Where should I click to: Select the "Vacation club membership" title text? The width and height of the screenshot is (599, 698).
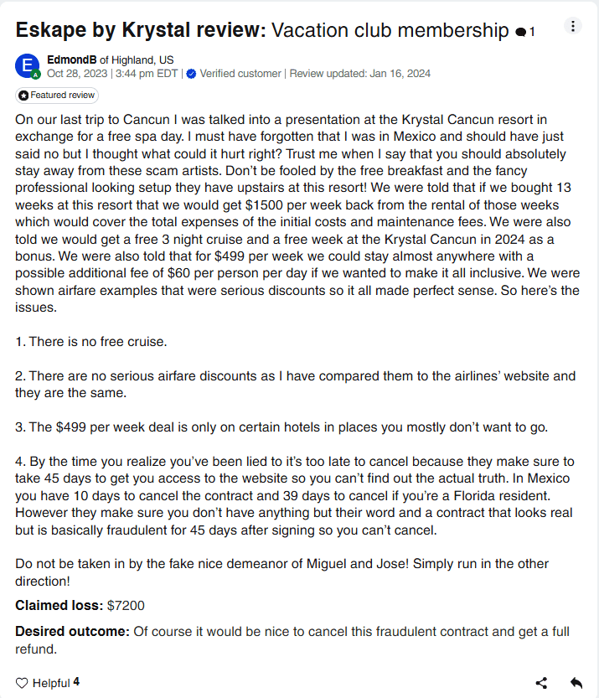tap(390, 31)
